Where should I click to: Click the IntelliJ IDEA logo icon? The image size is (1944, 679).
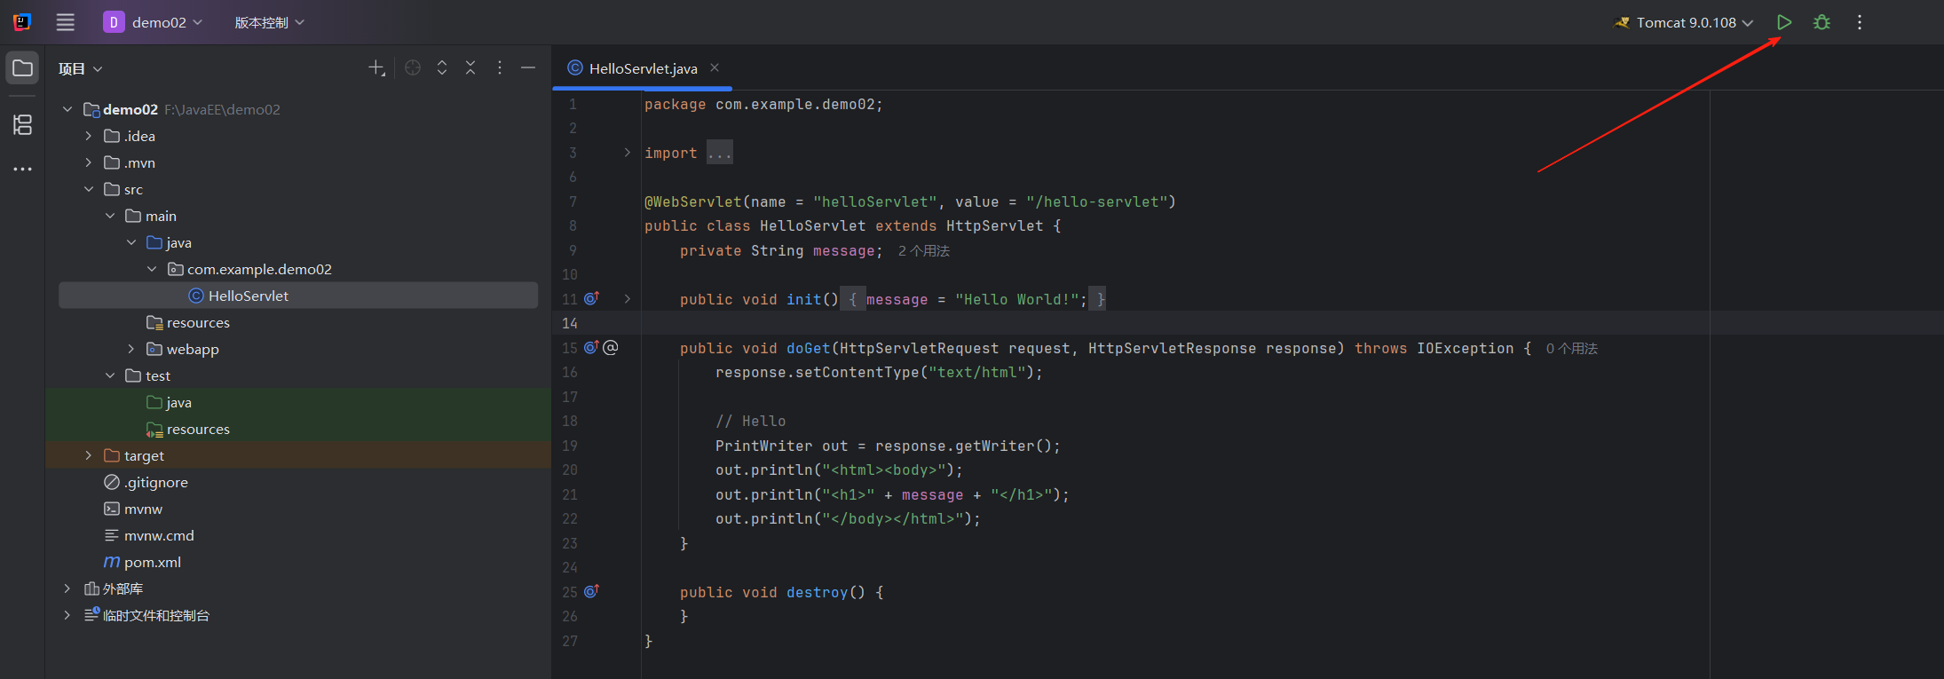coord(22,22)
